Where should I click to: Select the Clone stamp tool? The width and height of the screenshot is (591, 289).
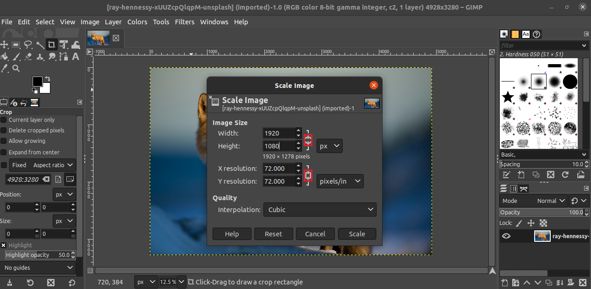[40, 56]
